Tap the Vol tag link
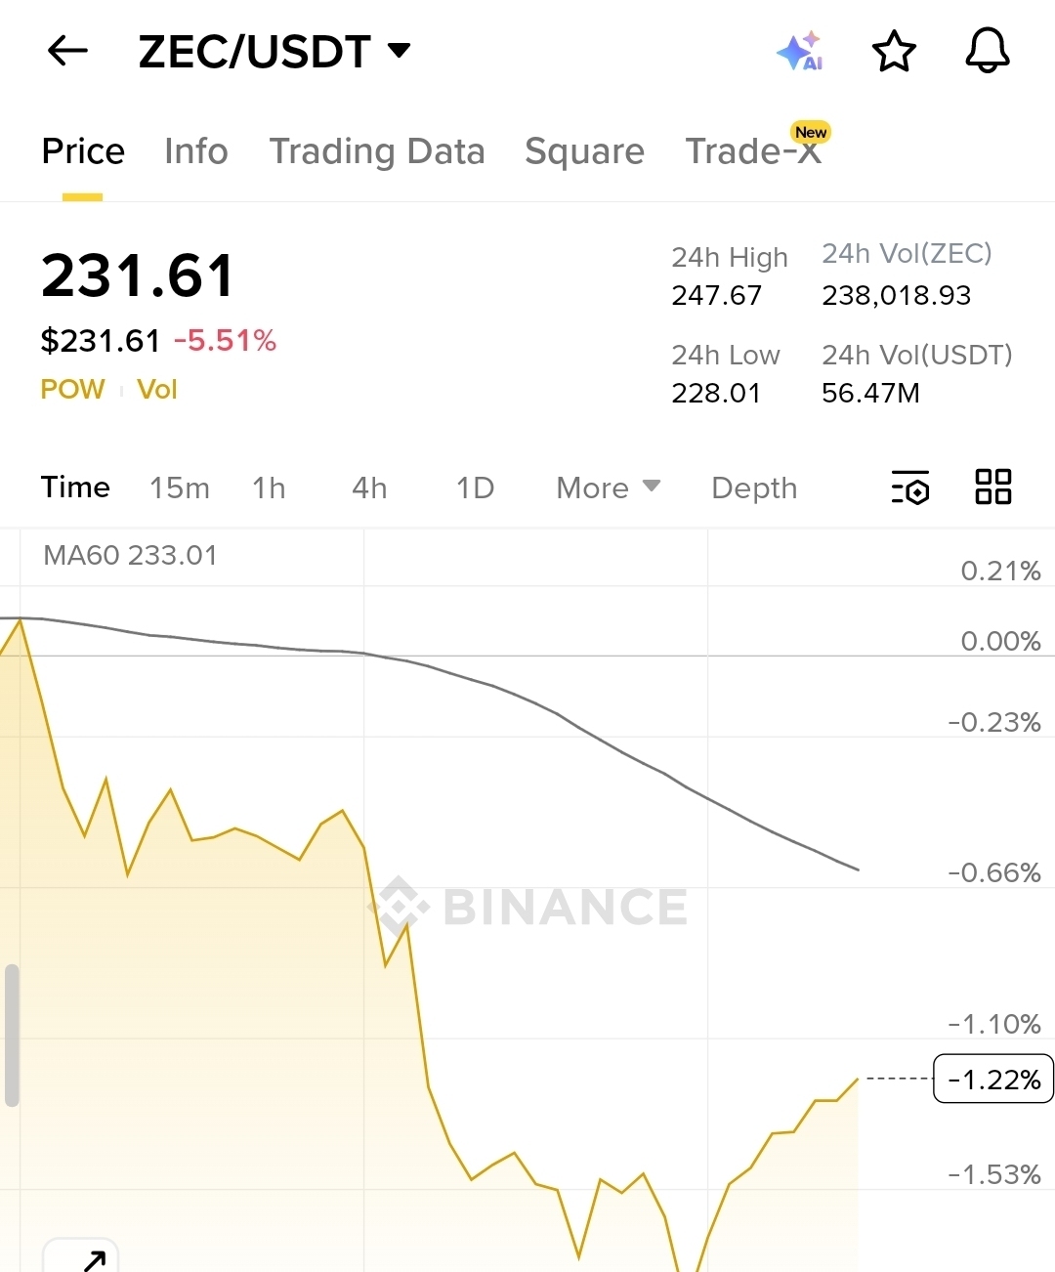This screenshot has width=1055, height=1272. pyautogui.click(x=156, y=390)
